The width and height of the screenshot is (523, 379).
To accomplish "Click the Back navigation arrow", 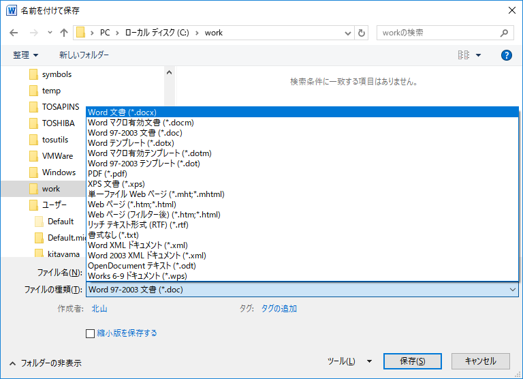I will [14, 33].
